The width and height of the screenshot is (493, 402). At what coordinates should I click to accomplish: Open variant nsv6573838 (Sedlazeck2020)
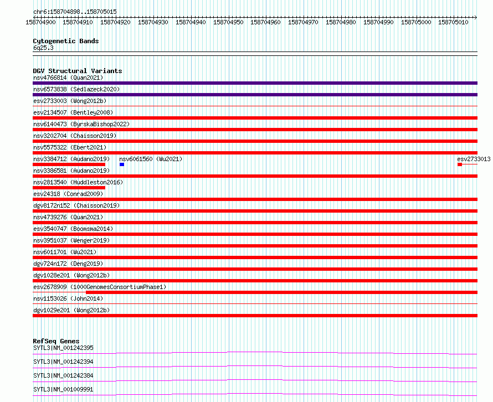click(x=76, y=89)
